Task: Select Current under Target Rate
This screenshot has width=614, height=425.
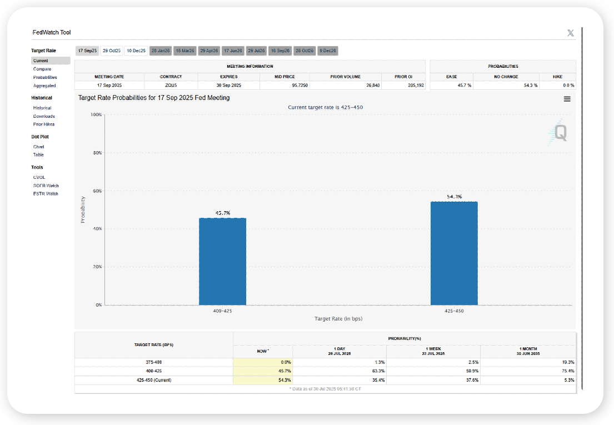Action: (x=51, y=61)
